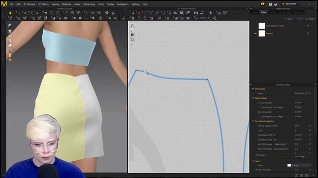Viewport: 318px width, 178px height.
Task: Collapse the Selected Line section
Action: click(x=253, y=98)
